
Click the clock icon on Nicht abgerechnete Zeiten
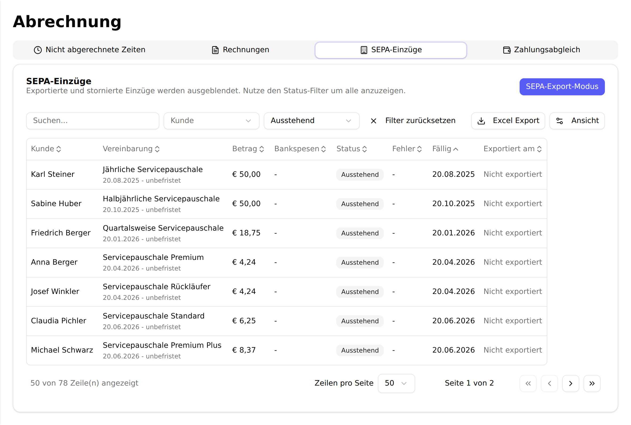pyautogui.click(x=38, y=50)
